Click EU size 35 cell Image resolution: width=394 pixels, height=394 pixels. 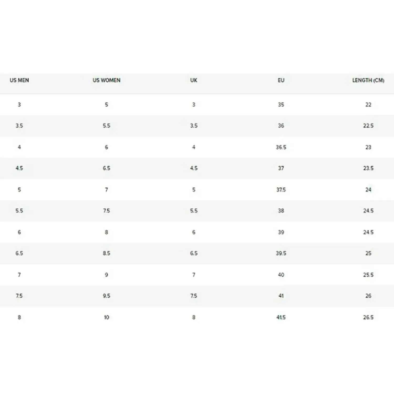[x=281, y=105]
